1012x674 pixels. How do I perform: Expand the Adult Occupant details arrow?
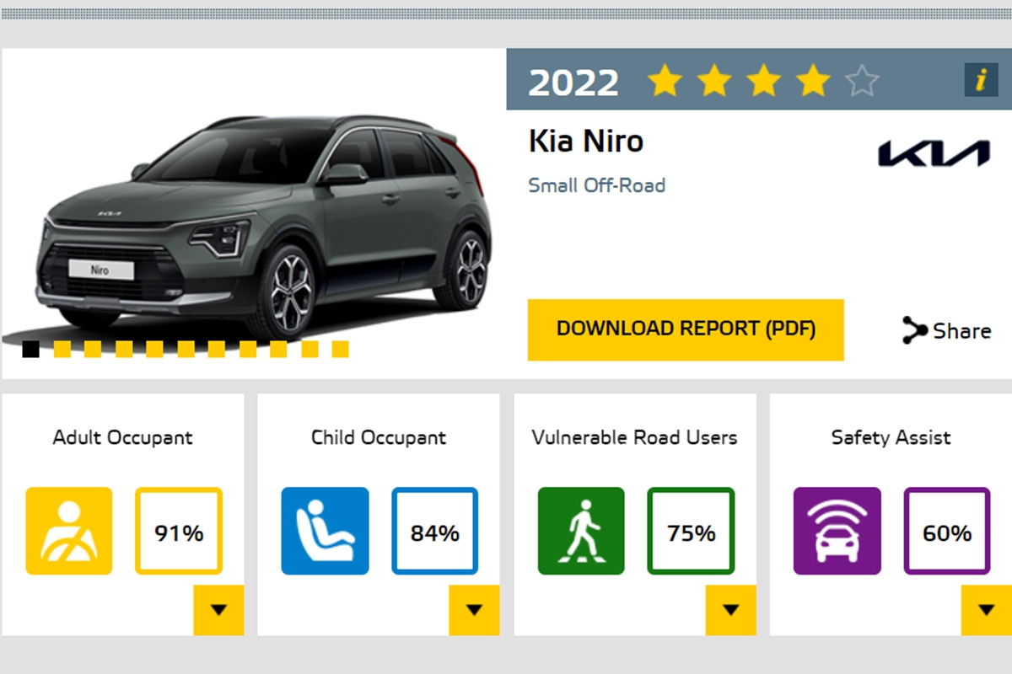tap(218, 610)
